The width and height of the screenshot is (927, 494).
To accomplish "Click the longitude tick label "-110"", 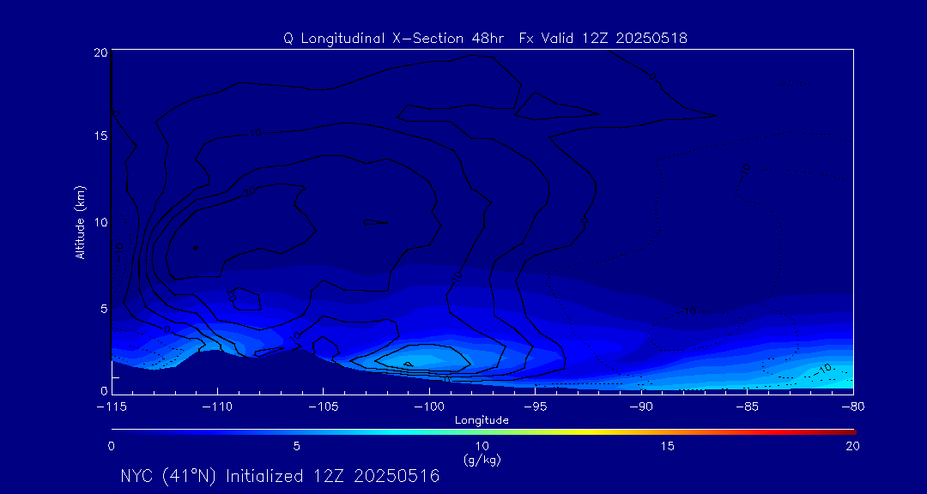I will [217, 407].
